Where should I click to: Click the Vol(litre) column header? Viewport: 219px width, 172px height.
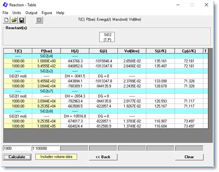click(132, 51)
